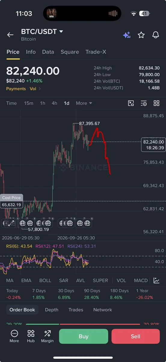This screenshot has width=166, height=362.
Task: Open the Hub icon
Action: [31, 336]
